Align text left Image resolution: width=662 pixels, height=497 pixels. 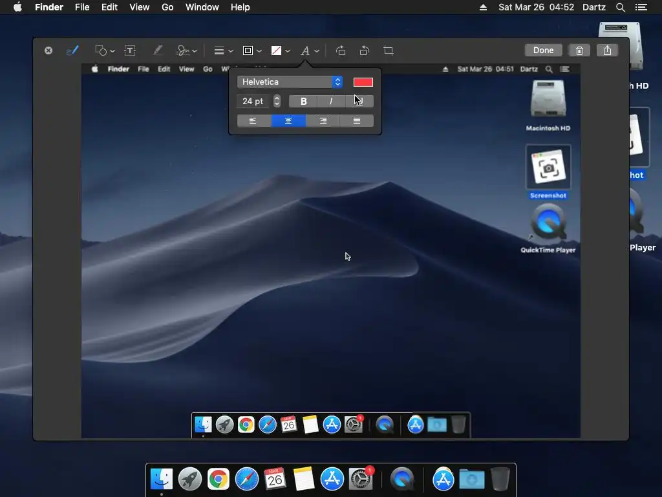(x=253, y=121)
